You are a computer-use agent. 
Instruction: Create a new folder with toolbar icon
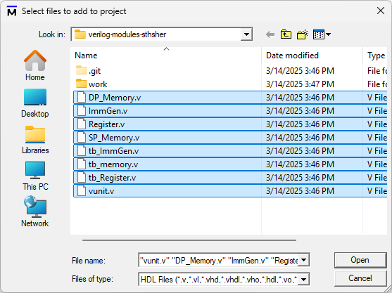point(302,34)
